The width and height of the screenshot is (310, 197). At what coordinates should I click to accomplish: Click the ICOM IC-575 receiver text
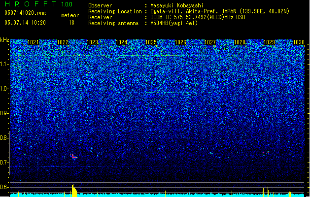pos(198,17)
